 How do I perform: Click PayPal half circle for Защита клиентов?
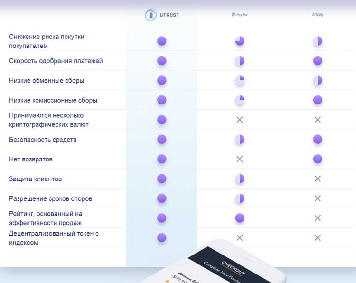point(240,179)
